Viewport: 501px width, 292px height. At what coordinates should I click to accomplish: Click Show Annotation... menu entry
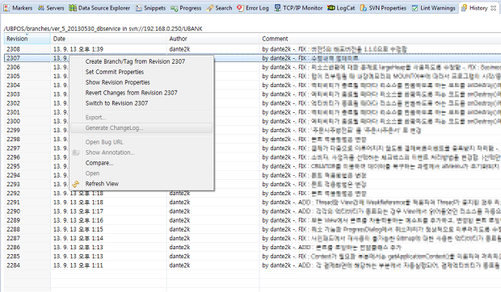click(x=141, y=152)
